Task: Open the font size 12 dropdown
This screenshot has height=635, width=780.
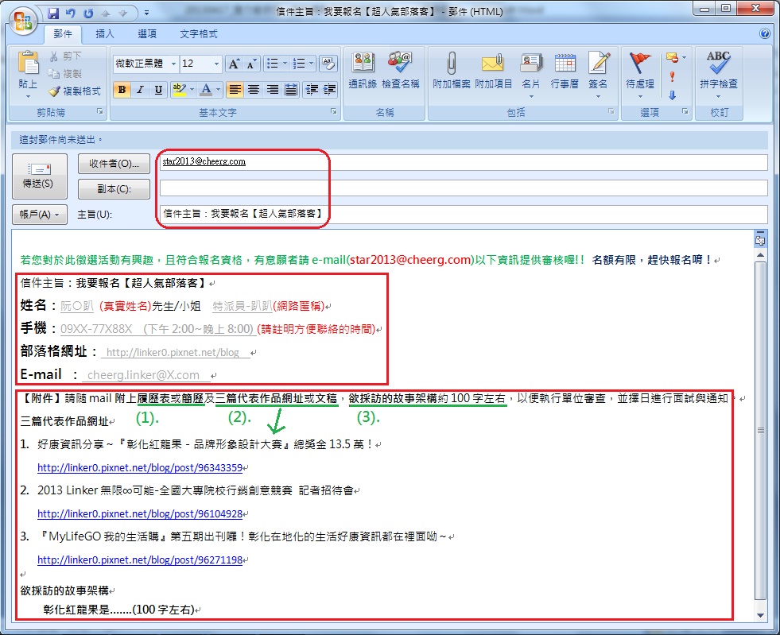Action: tap(216, 64)
